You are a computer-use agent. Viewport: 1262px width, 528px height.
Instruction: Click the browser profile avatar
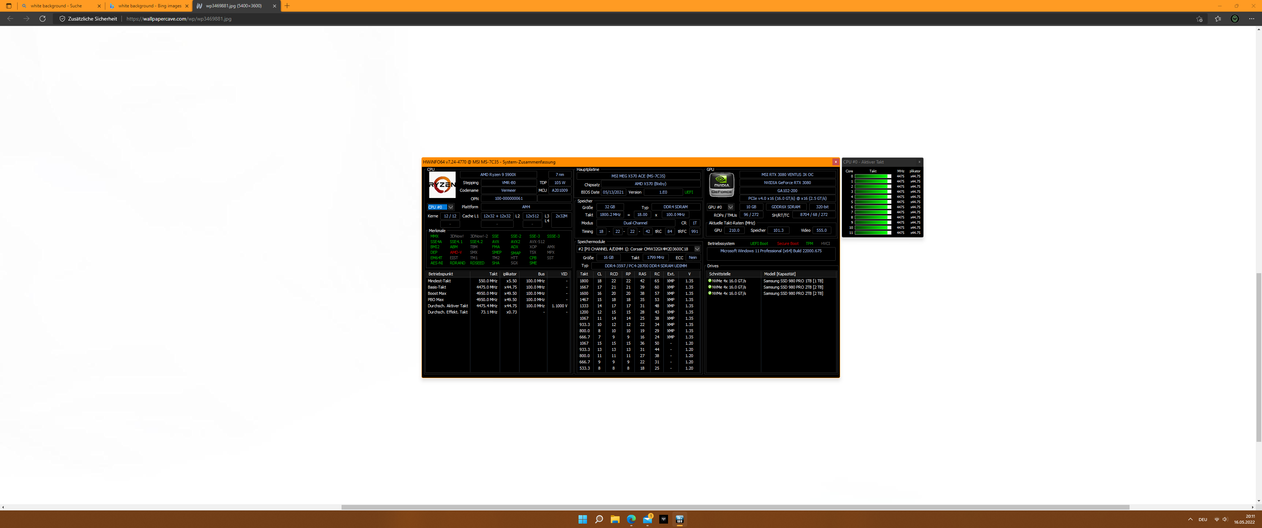point(1234,19)
